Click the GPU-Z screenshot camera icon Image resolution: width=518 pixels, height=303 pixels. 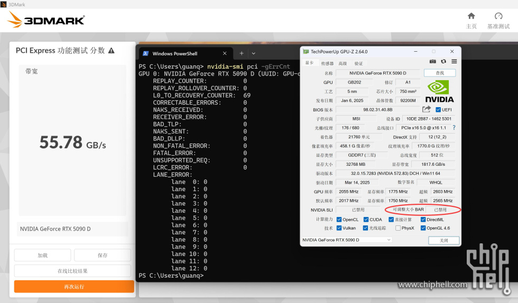click(x=432, y=61)
